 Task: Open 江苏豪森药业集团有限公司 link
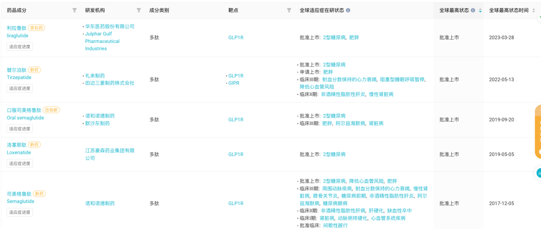point(110,154)
